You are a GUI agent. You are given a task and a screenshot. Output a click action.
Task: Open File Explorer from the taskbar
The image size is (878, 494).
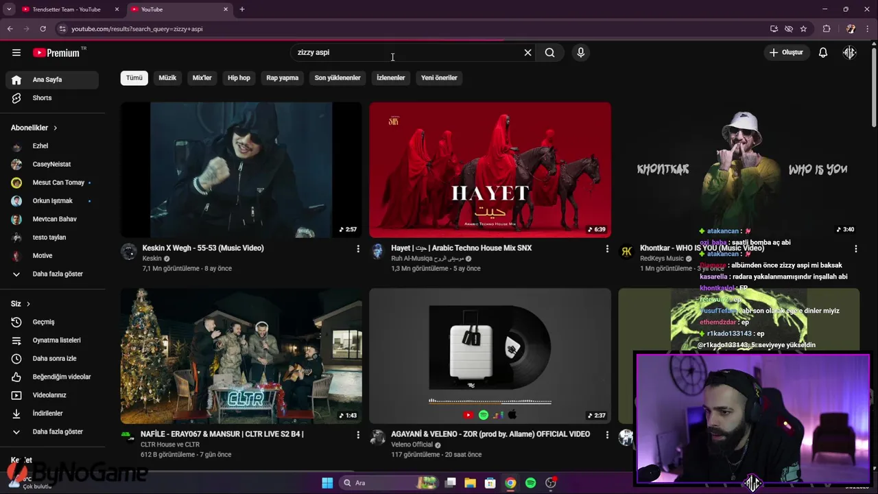pyautogui.click(x=471, y=483)
